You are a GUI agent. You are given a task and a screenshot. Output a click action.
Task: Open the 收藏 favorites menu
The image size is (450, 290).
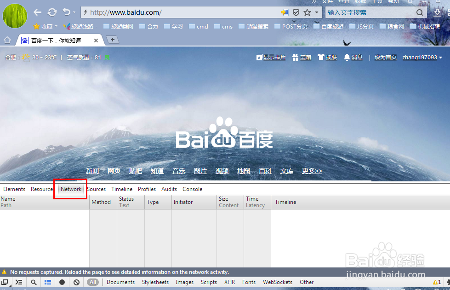(x=46, y=26)
